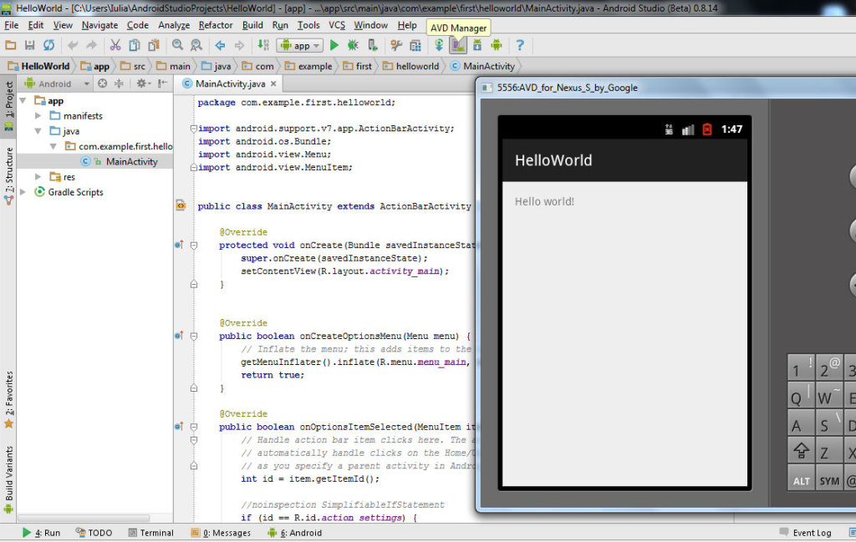Cut selection with the scissors icon
The image size is (856, 542).
(x=115, y=46)
